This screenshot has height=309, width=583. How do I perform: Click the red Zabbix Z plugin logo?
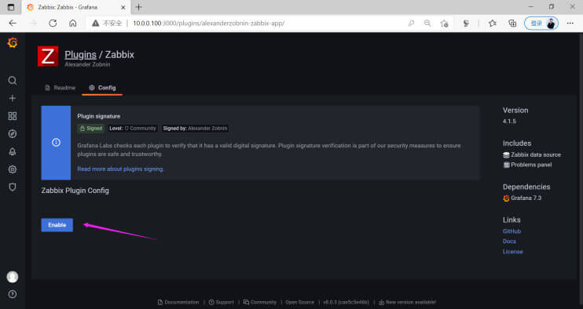pyautogui.click(x=48, y=56)
